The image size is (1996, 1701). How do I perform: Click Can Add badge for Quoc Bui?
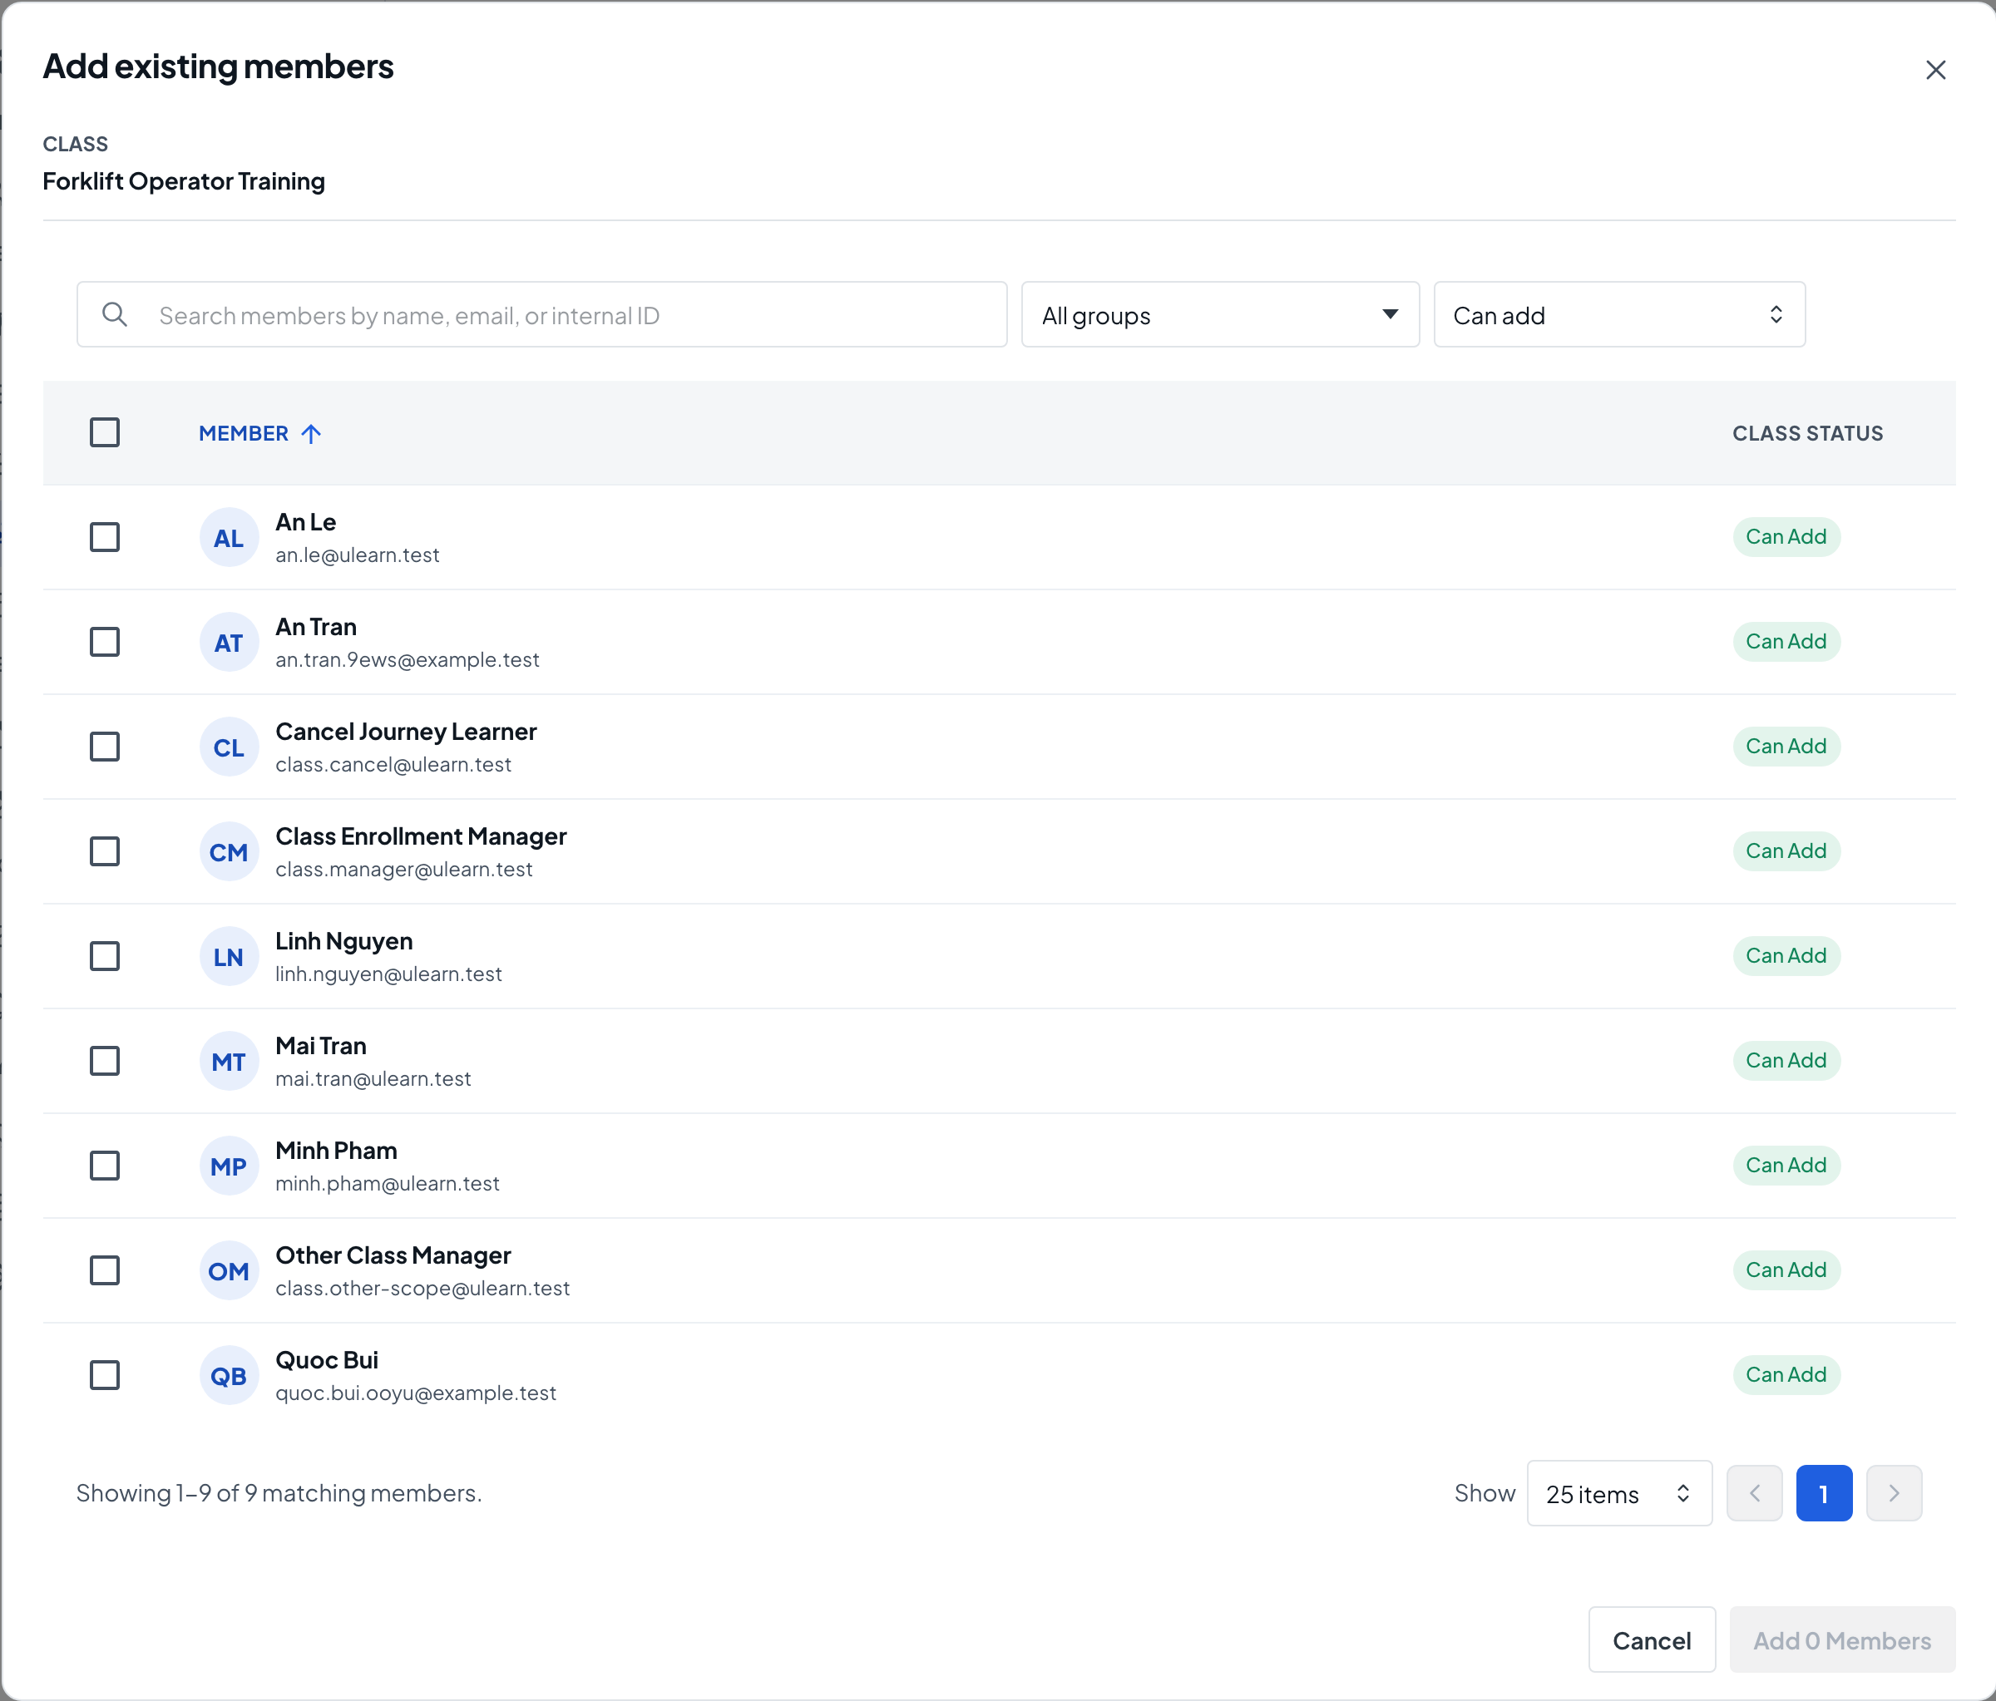pyautogui.click(x=1786, y=1374)
